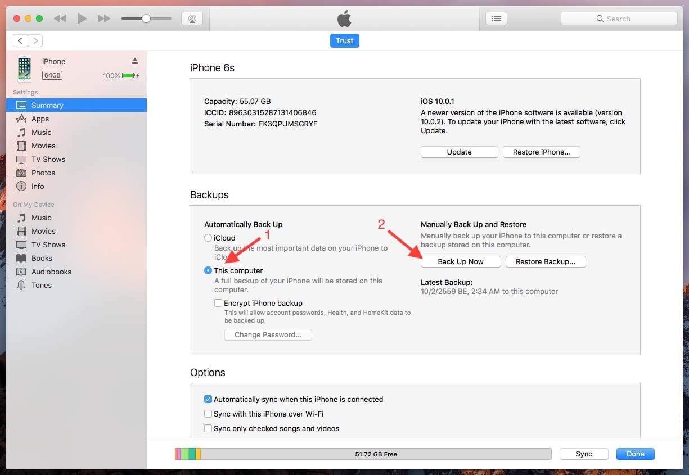Viewport: 689px width, 475px height.
Task: Enable Sync with this iPhone over Wi-Fi
Action: 208,414
